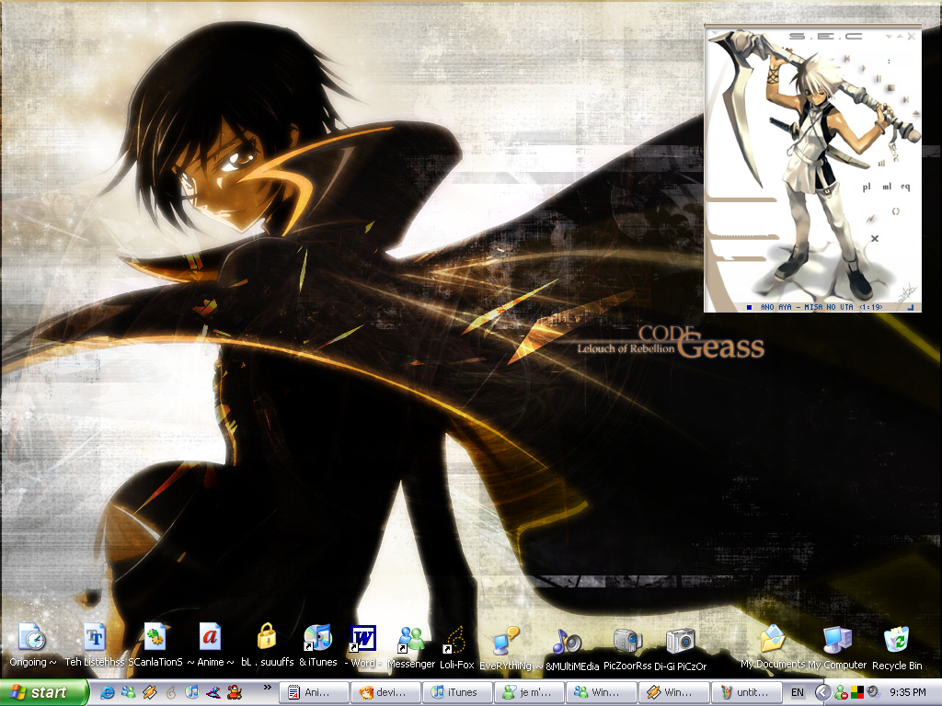Toggle shuffle X icon in S.E.C player
Viewport: 942px width, 706px height.
(875, 238)
